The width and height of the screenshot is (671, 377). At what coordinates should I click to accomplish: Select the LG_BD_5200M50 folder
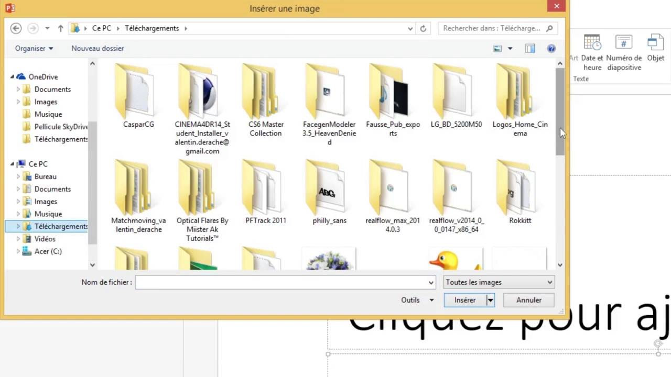[456, 96]
